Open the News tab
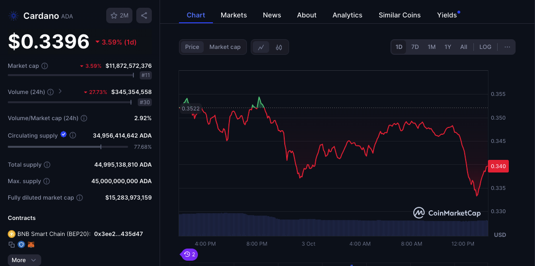 [272, 15]
